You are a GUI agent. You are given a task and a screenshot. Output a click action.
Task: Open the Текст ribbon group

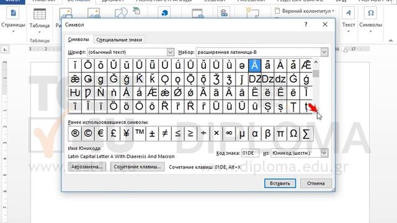[349, 20]
